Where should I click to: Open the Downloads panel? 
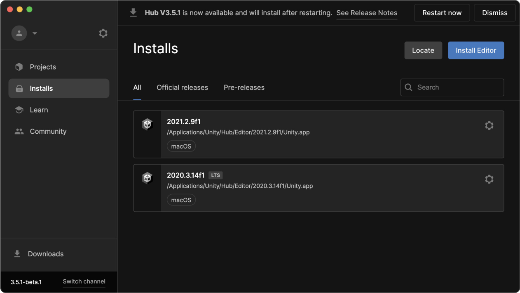click(45, 254)
